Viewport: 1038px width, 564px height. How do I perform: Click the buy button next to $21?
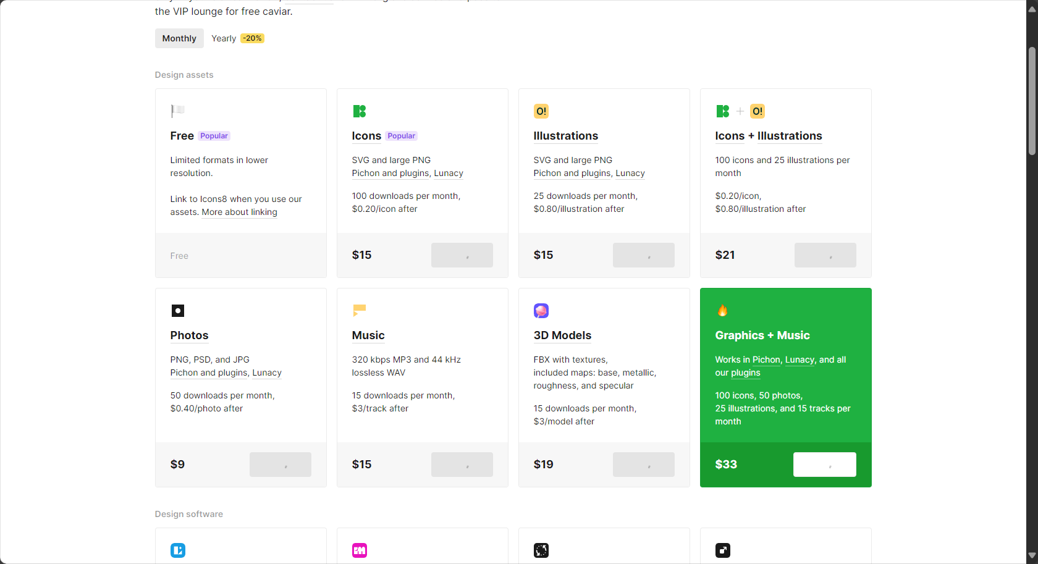click(x=825, y=255)
